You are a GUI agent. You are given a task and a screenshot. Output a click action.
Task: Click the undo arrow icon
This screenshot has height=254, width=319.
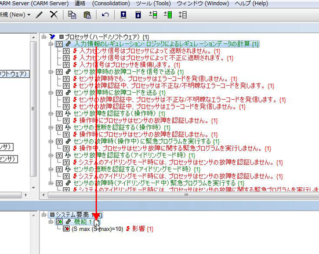pyautogui.click(x=106, y=15)
